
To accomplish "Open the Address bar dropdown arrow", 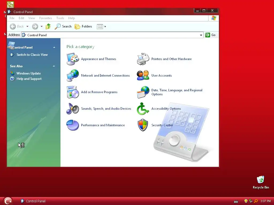I will click(x=201, y=35).
